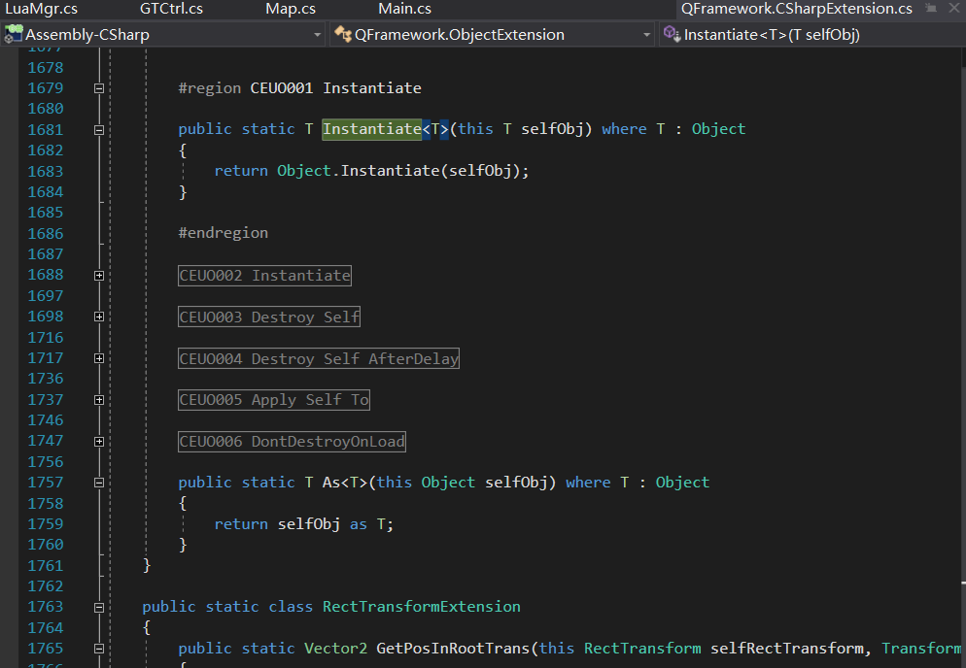Screen dimensions: 966x668
Task: Open the GTCtrl.cs tab
Action: pyautogui.click(x=171, y=9)
